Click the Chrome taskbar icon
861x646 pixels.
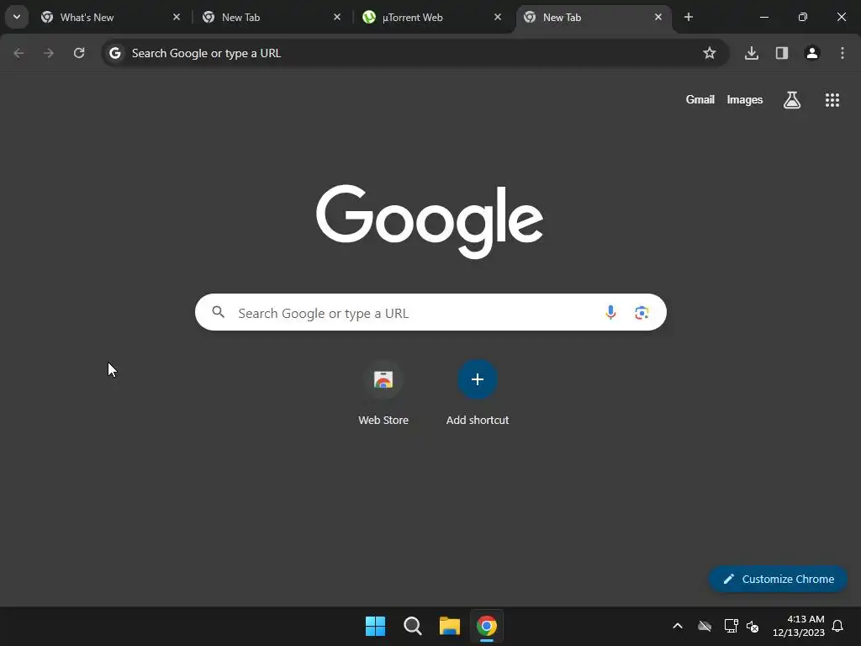487,626
